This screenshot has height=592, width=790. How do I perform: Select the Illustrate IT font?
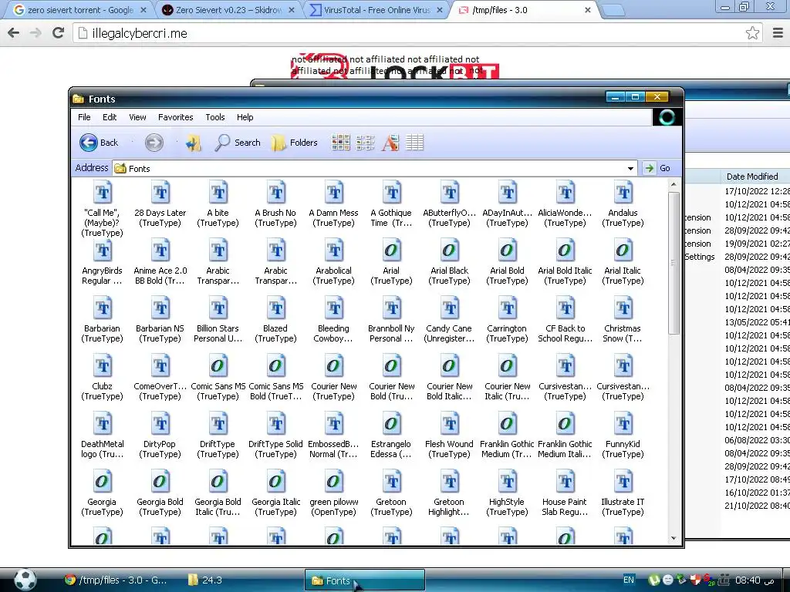(623, 493)
